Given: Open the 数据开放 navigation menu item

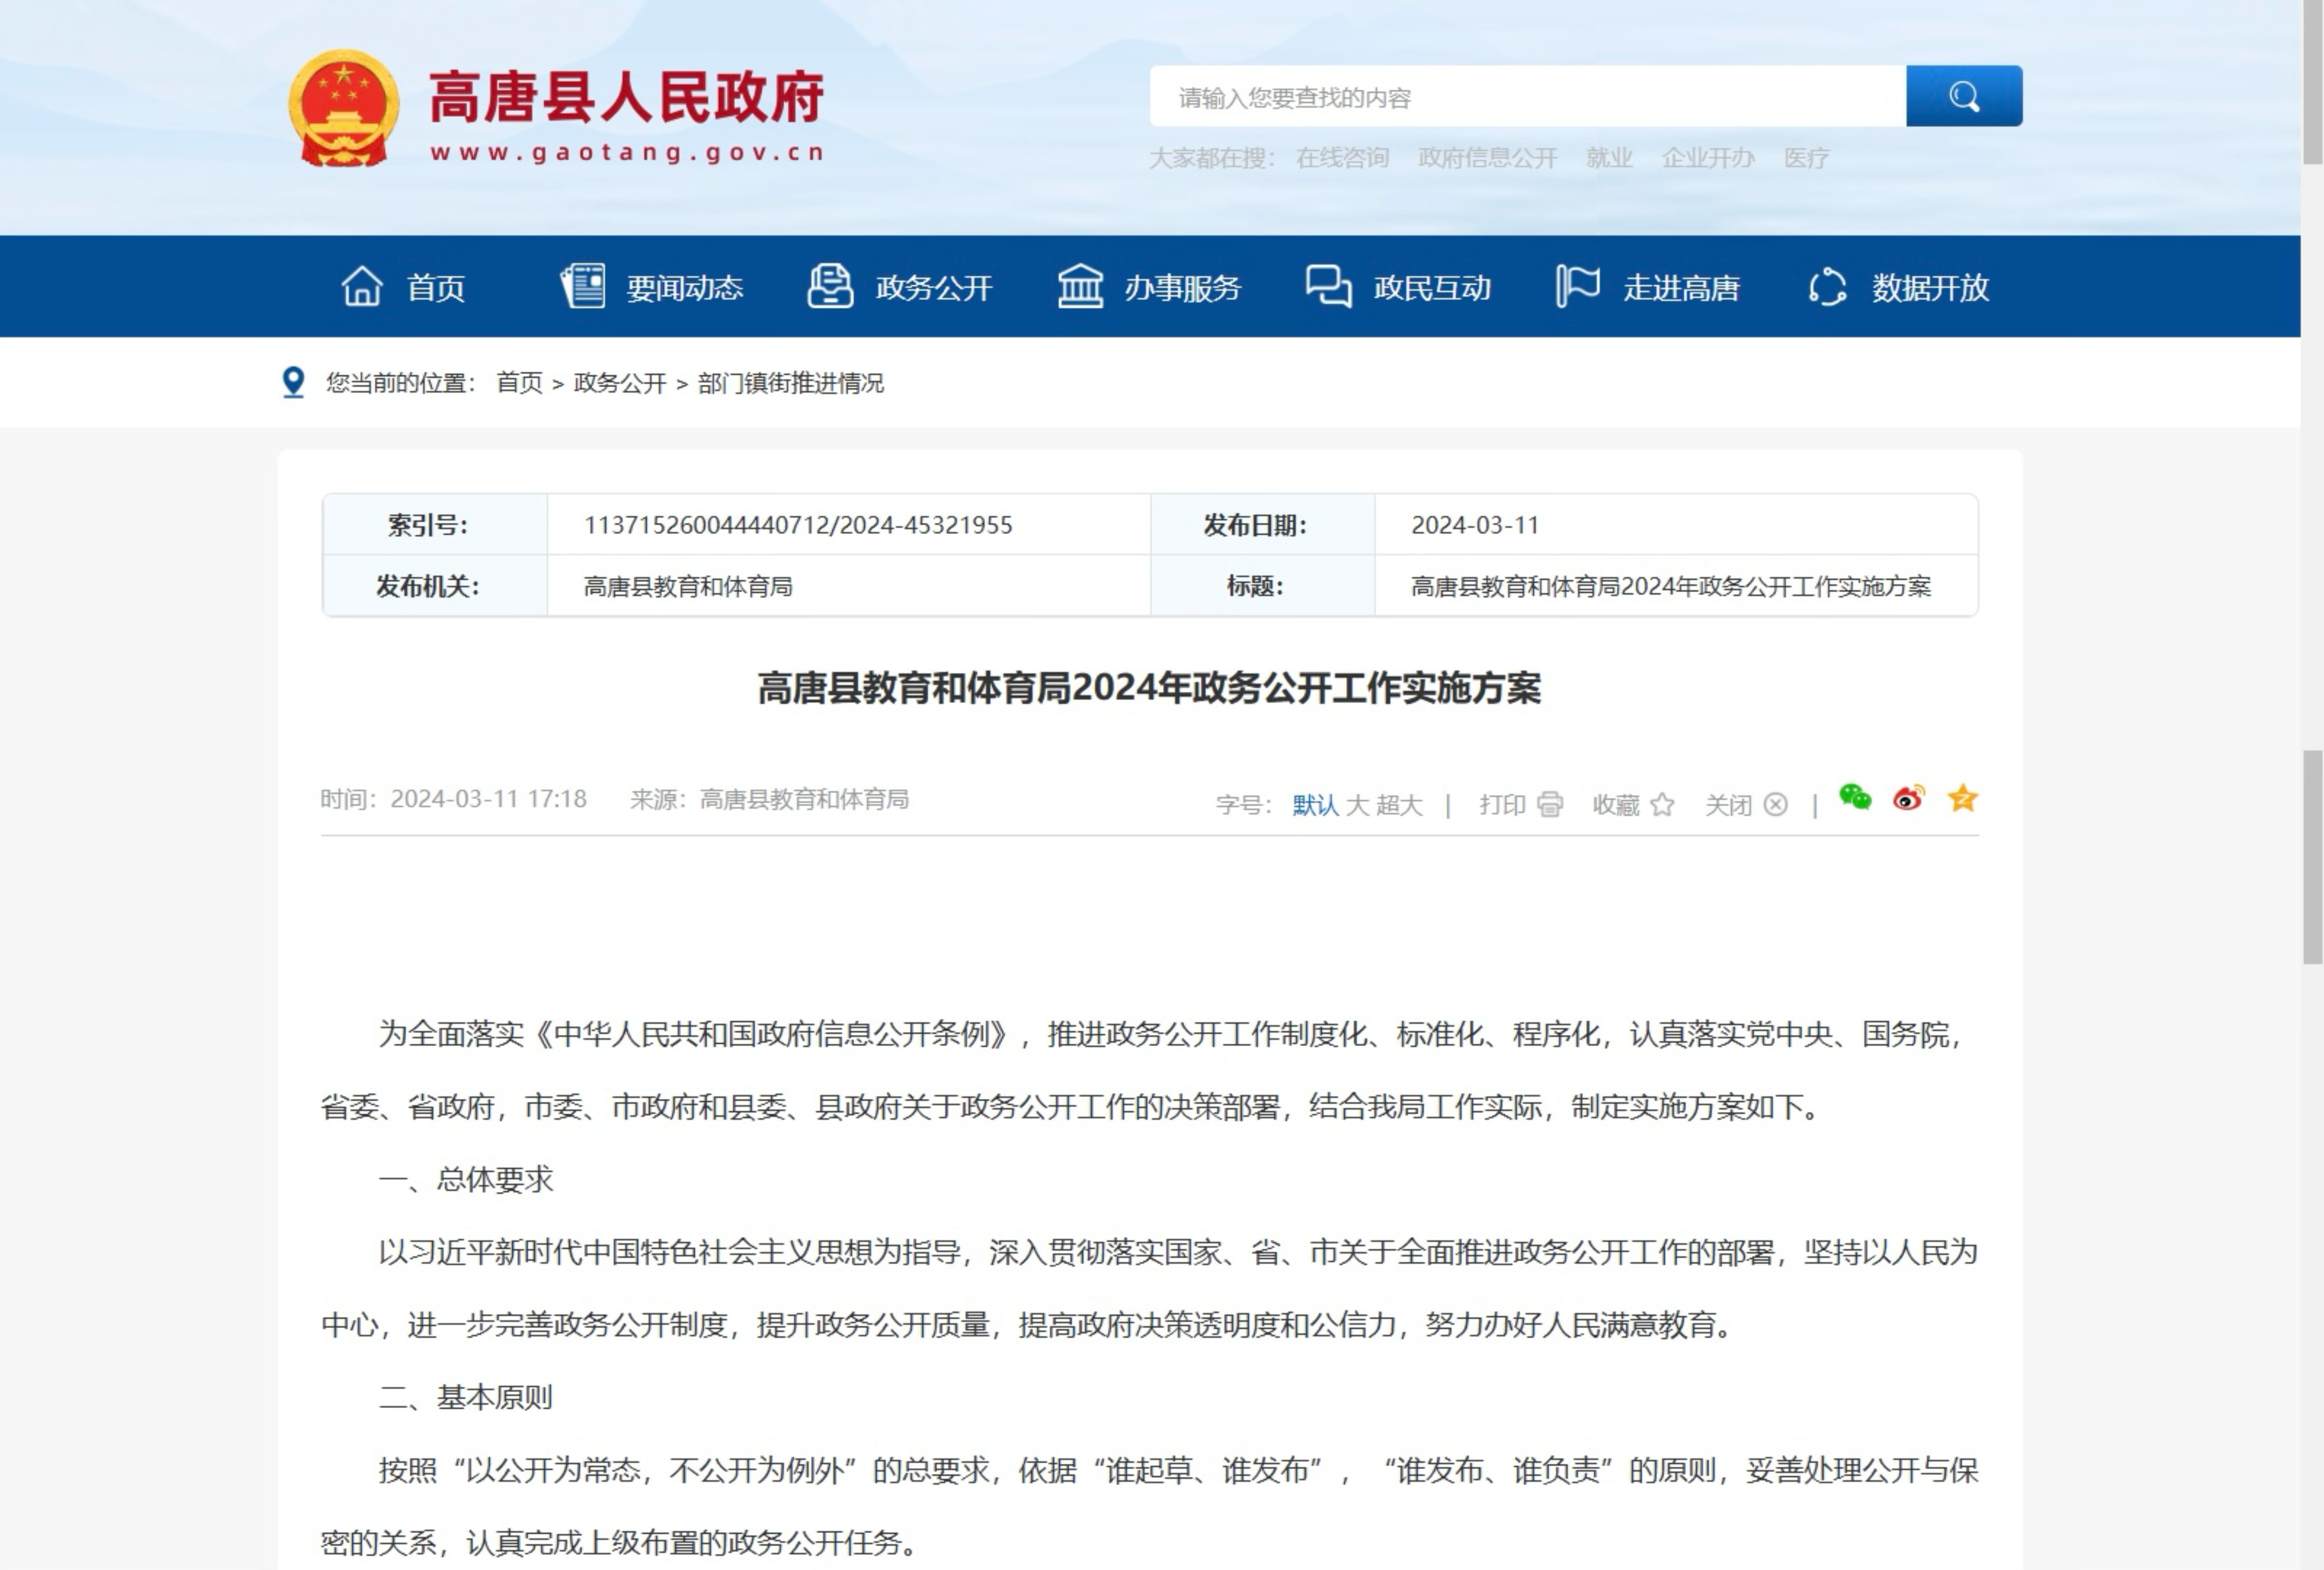Looking at the screenshot, I should (x=1930, y=288).
